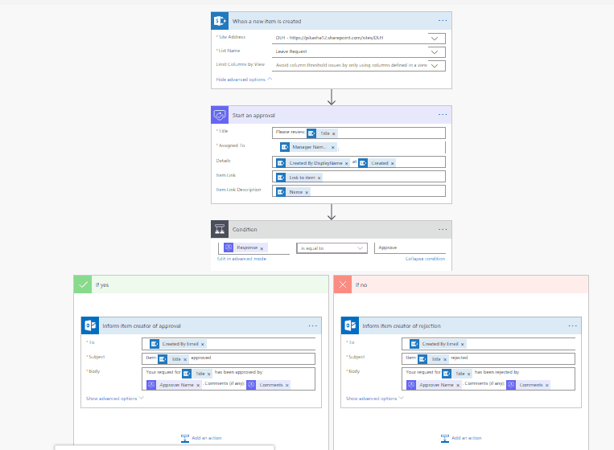
Task: Remove the Comments token in approval email body
Action: pyautogui.click(x=287, y=386)
